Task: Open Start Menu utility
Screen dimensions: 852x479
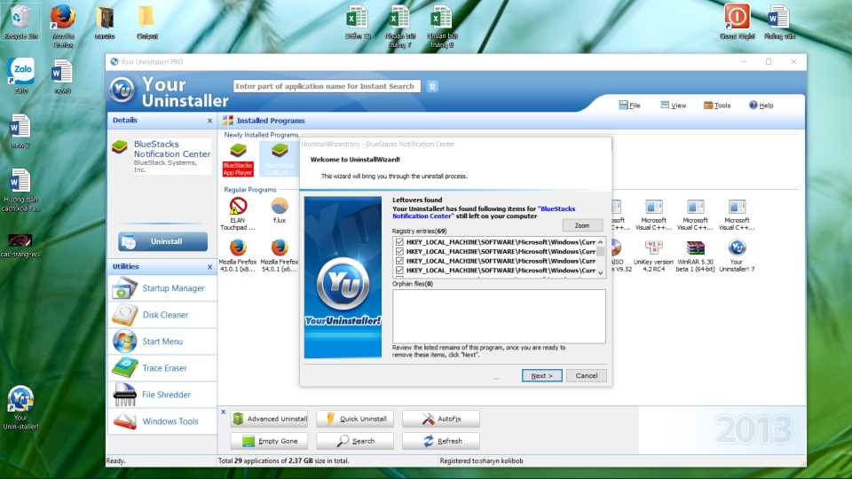Action: (x=162, y=341)
